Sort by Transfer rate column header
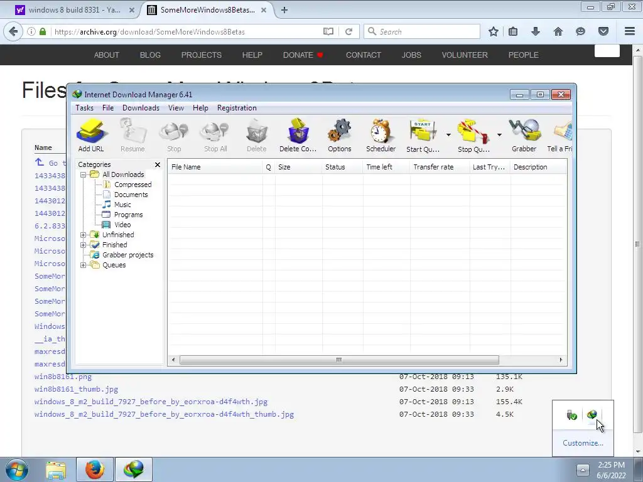This screenshot has width=643, height=482. coord(440,167)
